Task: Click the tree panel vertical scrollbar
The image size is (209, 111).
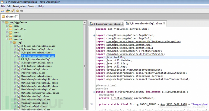Action: pyautogui.click(x=85, y=66)
